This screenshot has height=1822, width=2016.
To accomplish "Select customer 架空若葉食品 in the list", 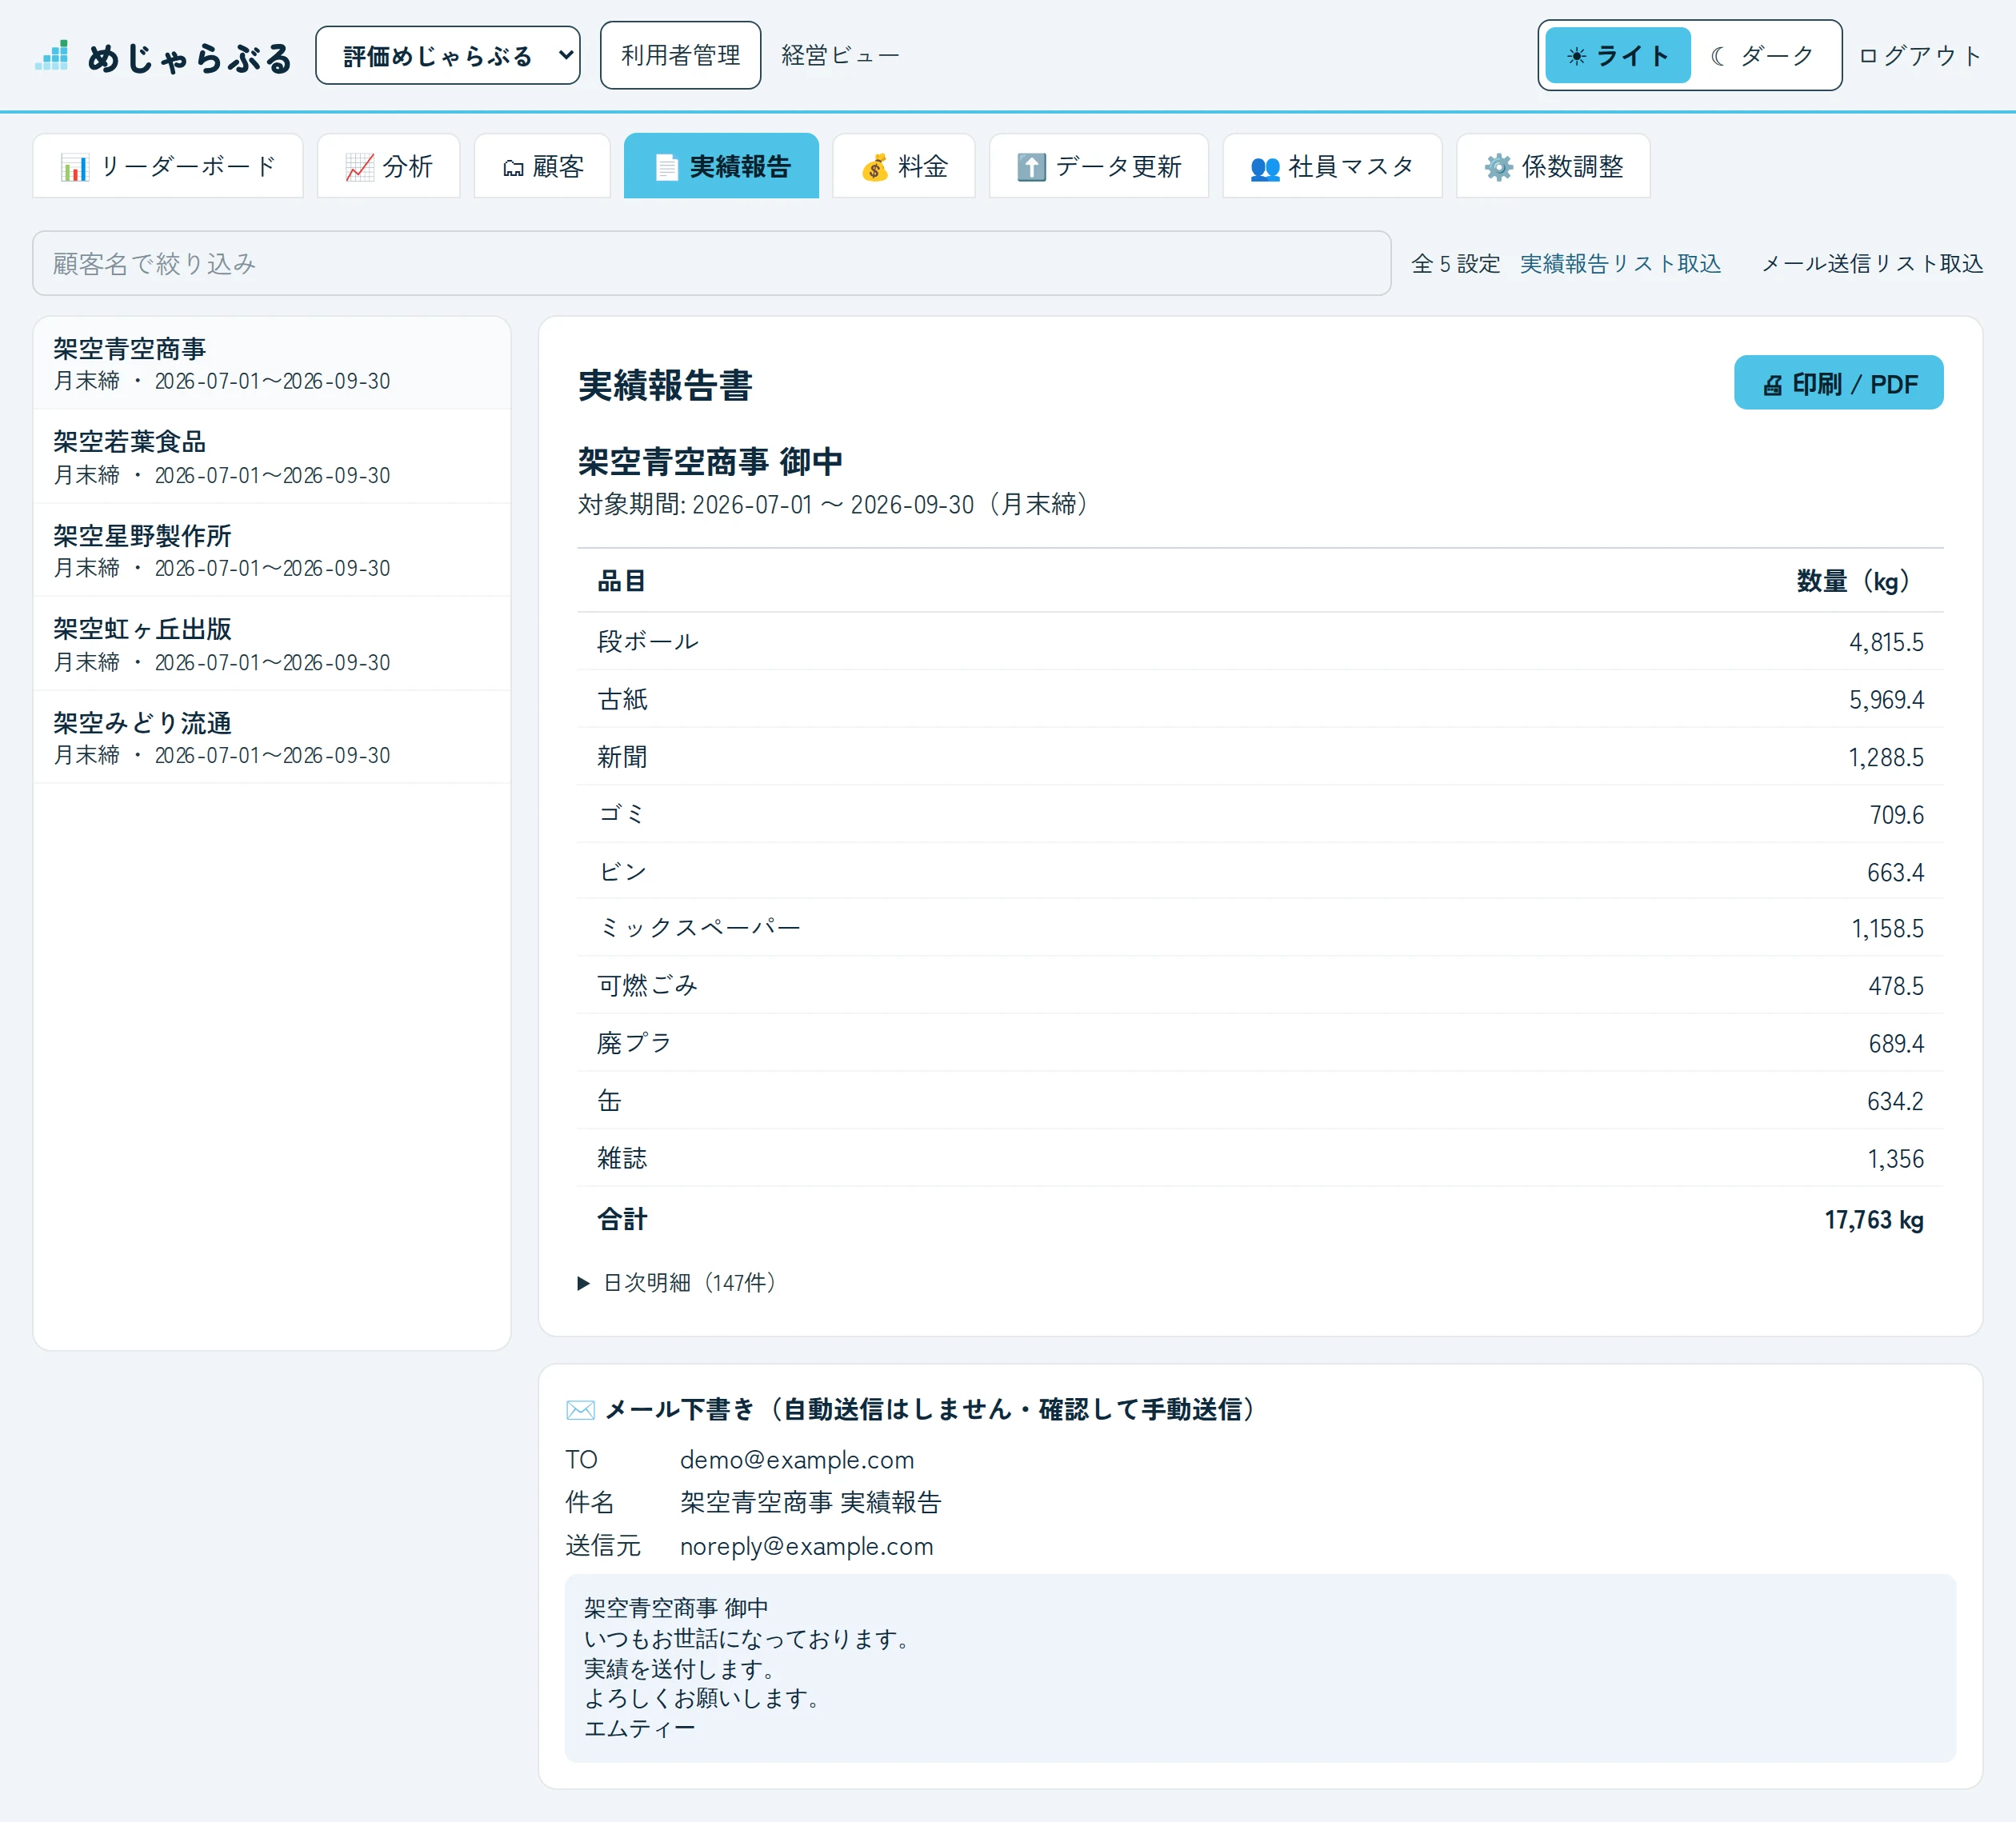I will [x=272, y=457].
